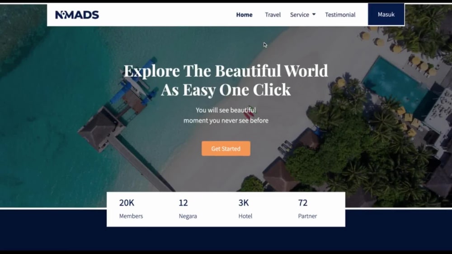The height and width of the screenshot is (254, 452).
Task: Click the NOMADS logo
Action: 77,15
